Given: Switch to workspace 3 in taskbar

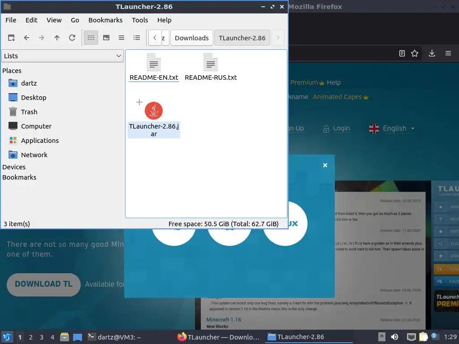Looking at the screenshot, I should (42, 337).
